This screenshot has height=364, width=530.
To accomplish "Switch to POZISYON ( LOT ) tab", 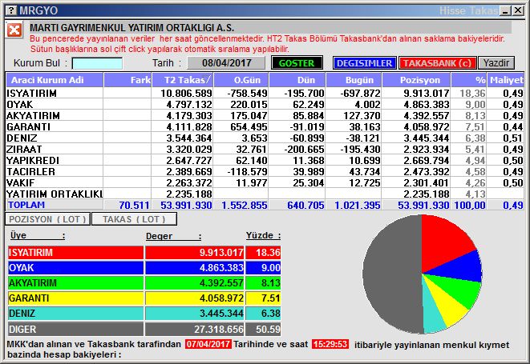I will tap(47, 219).
